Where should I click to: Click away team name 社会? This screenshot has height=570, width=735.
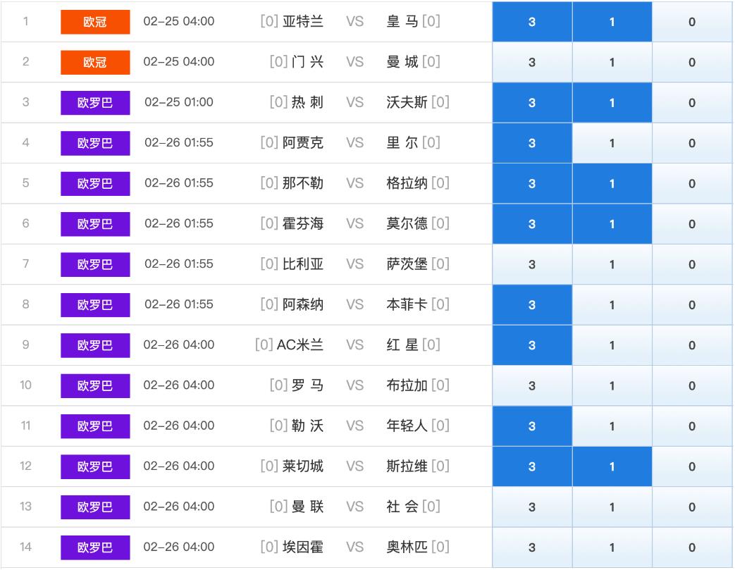pyautogui.click(x=402, y=507)
